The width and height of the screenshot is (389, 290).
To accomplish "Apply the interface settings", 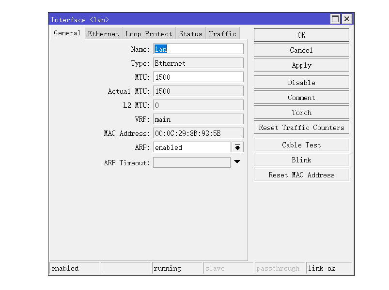I will point(301,65).
